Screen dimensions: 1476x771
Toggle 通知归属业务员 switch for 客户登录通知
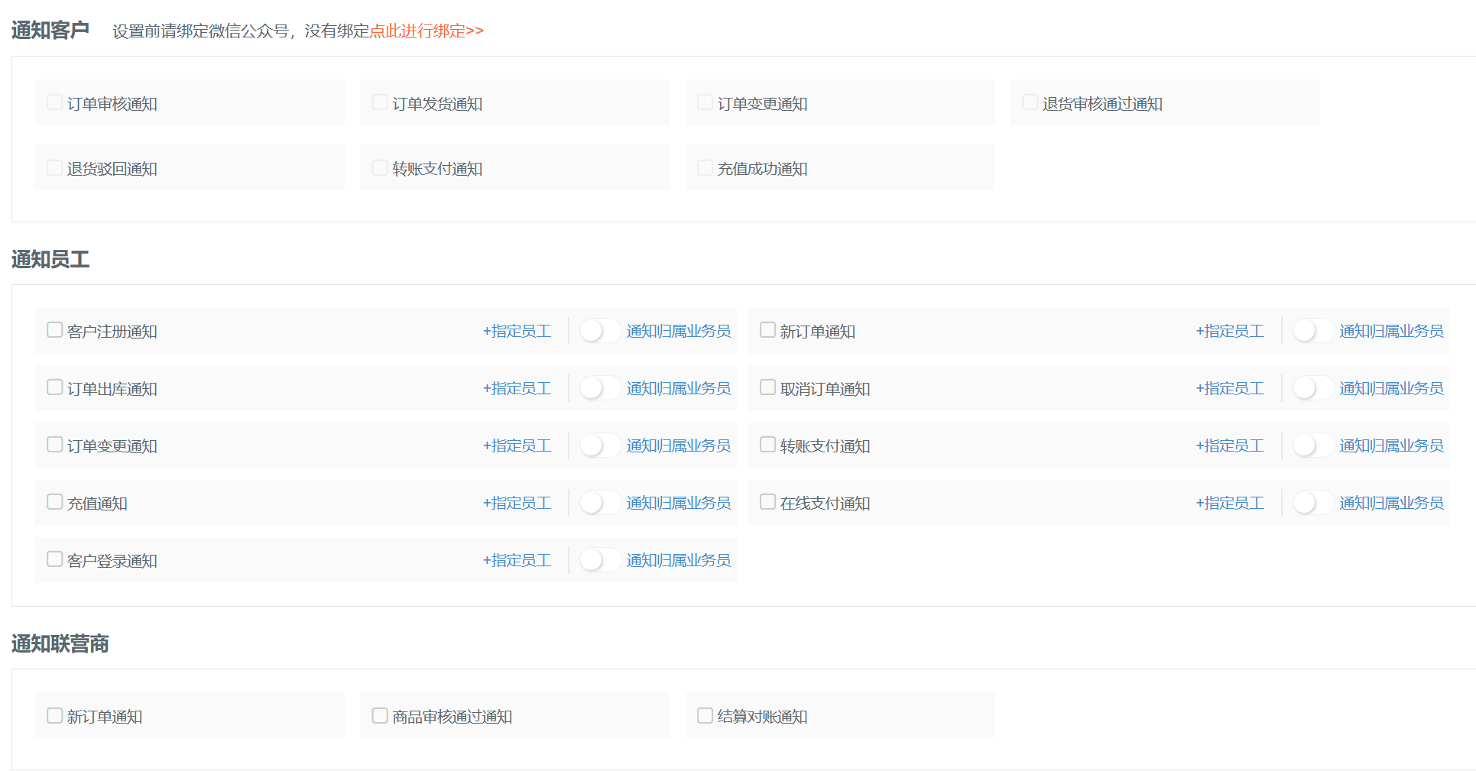coord(600,560)
